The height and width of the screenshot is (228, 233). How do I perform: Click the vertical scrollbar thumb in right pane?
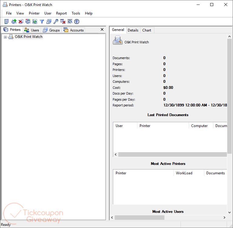[x=229, y=96]
